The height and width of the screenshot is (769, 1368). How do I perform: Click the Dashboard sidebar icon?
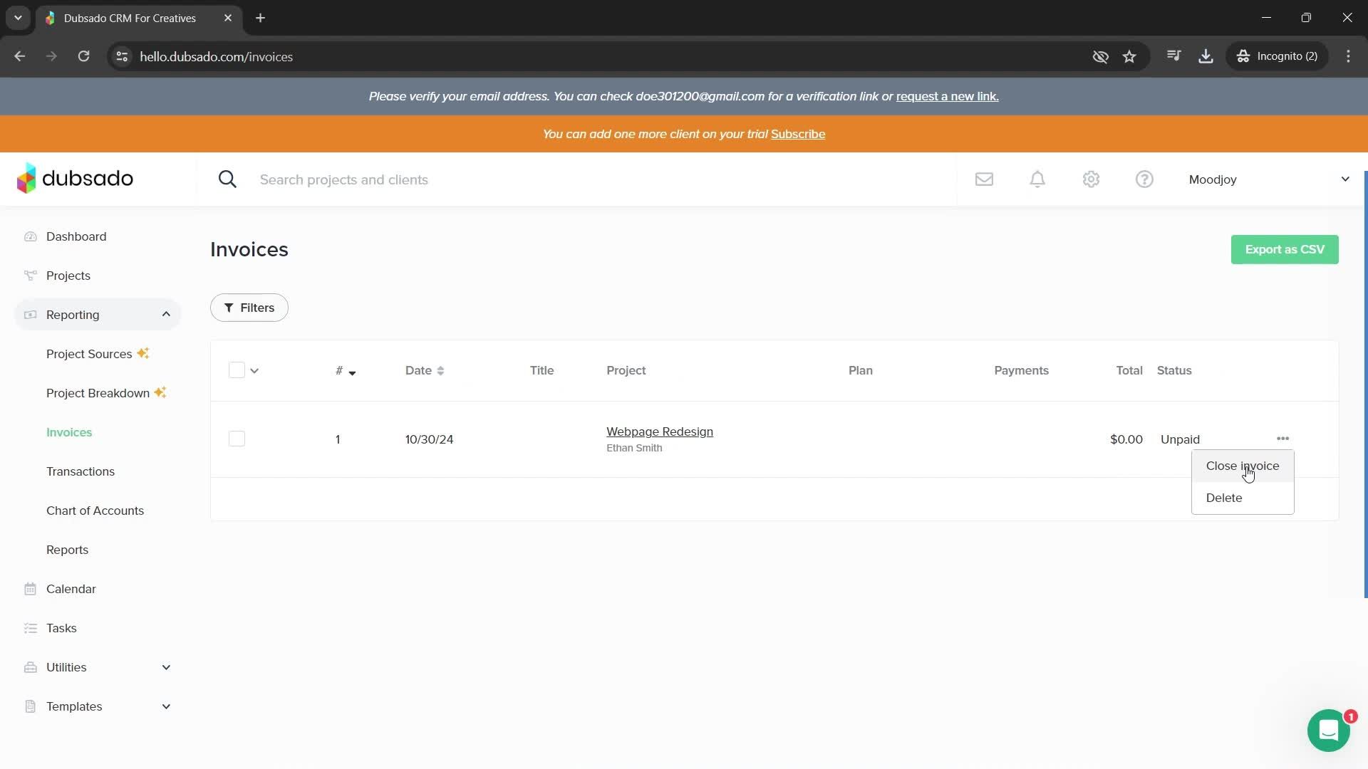pyautogui.click(x=30, y=236)
